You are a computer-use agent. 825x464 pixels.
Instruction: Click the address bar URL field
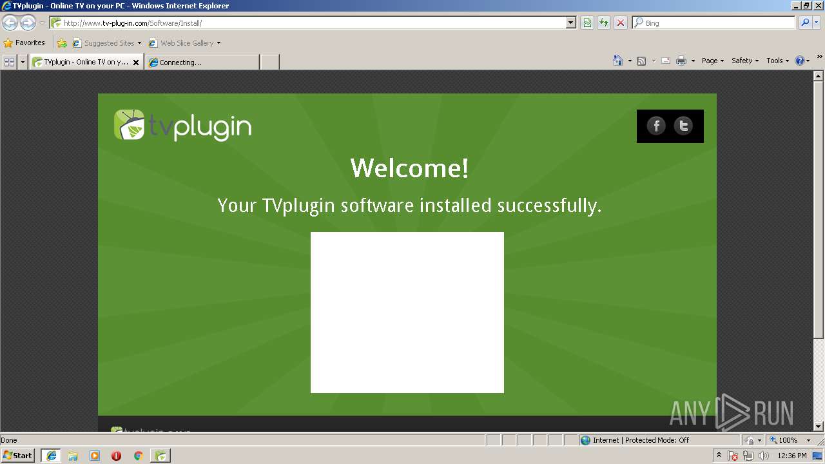coord(307,23)
